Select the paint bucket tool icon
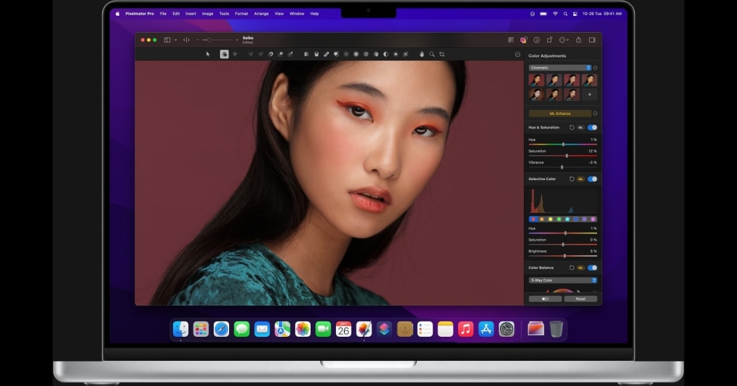The width and height of the screenshot is (737, 386). tap(316, 54)
